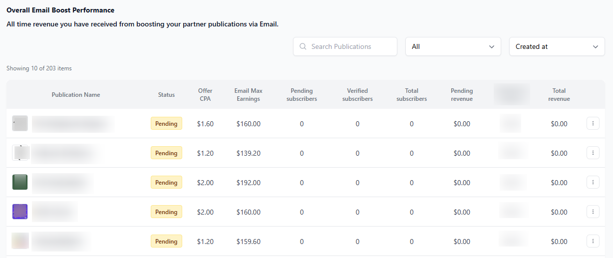Click the Status column header
This screenshot has height=258, width=613.
[x=166, y=95]
